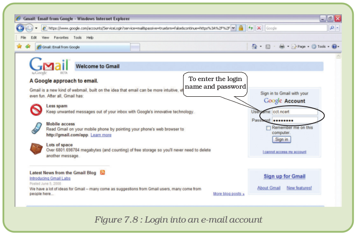This screenshot has width=359, height=235.
Task: Minimize the Internet Explorer window
Action: tap(323, 19)
